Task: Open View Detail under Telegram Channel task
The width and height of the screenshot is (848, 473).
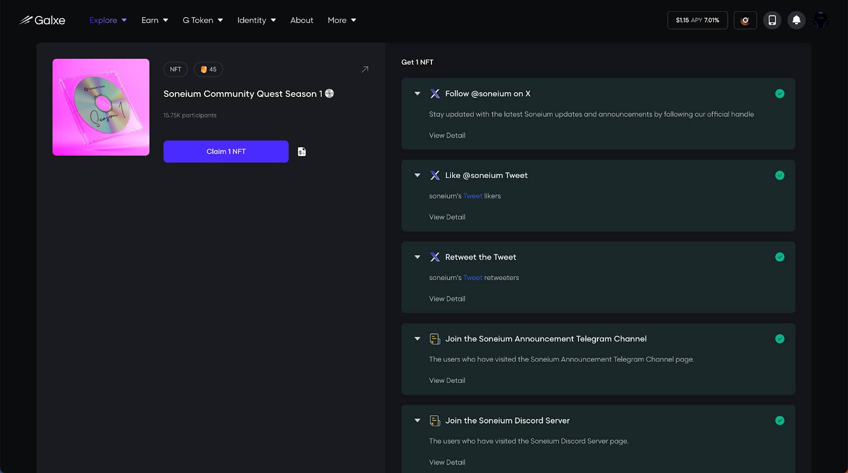Action: (447, 380)
